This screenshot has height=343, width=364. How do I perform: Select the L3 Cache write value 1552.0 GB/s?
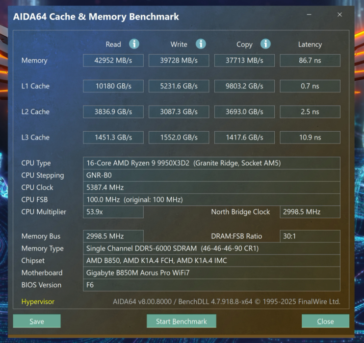[x=179, y=137]
